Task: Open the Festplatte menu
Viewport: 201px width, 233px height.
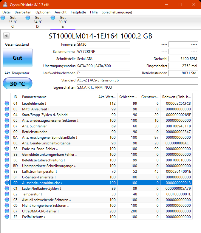Action: pos(78,12)
